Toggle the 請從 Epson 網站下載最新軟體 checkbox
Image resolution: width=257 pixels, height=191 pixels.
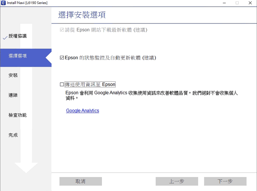(x=62, y=30)
